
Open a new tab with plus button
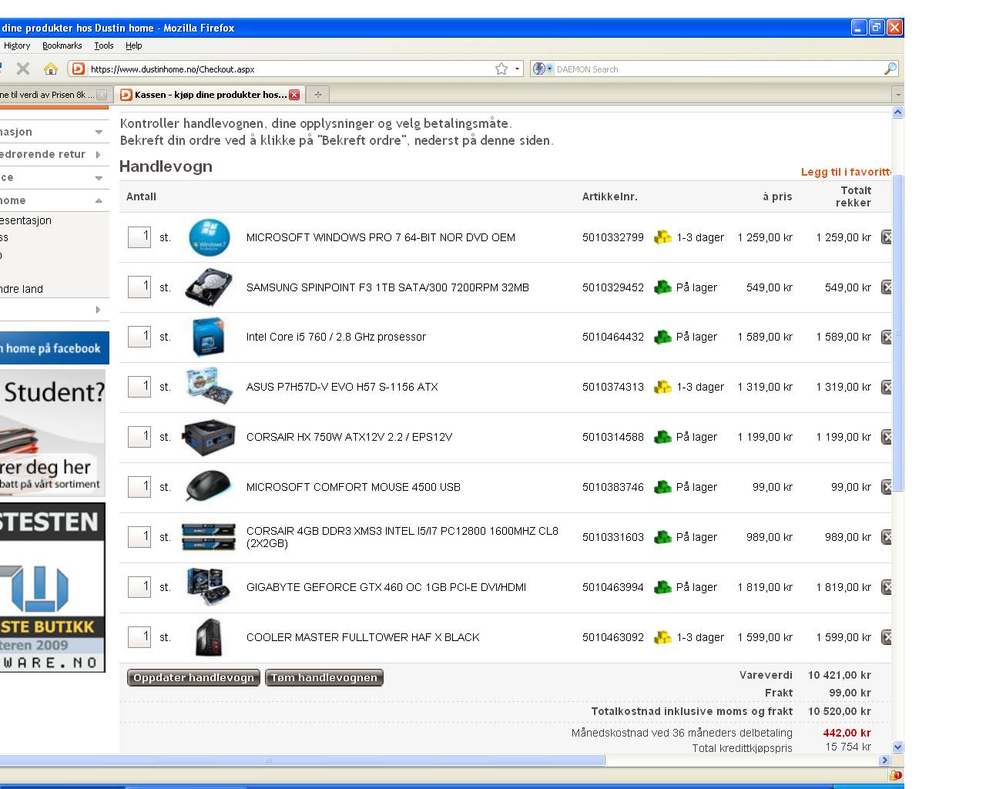click(x=317, y=95)
